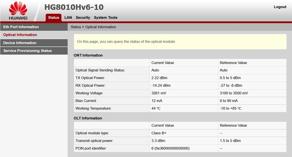Screen dimensions: 292x157
Task: Go to System Tools tab
Action: pyautogui.click(x=105, y=17)
